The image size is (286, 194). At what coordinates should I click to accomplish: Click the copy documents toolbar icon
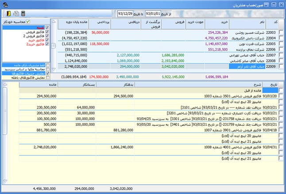(15, 14)
